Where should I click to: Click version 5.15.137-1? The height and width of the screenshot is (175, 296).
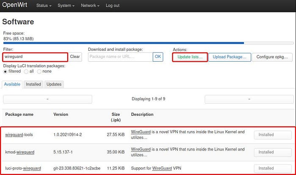coord(63,152)
